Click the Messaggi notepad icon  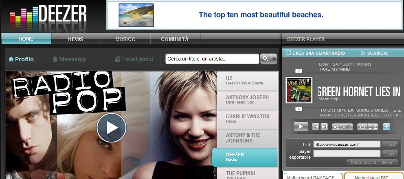55,59
